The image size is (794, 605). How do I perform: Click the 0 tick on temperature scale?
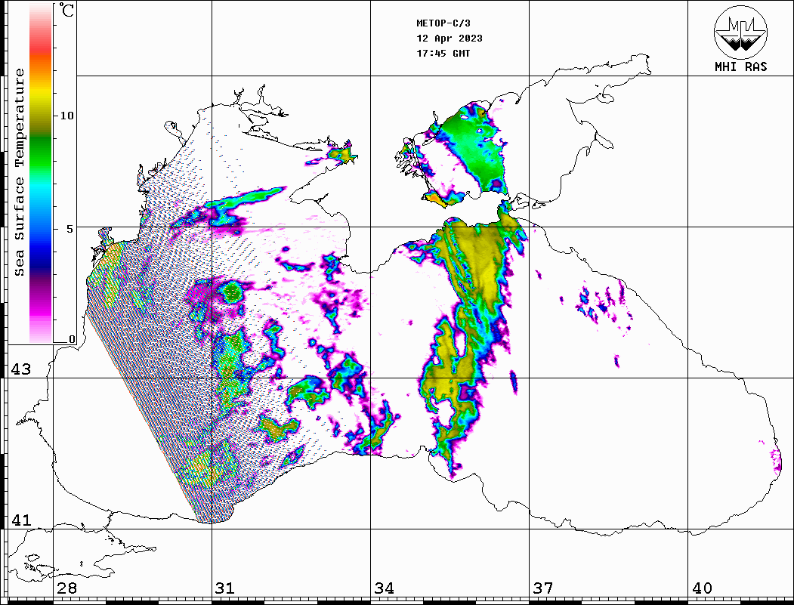click(x=72, y=339)
